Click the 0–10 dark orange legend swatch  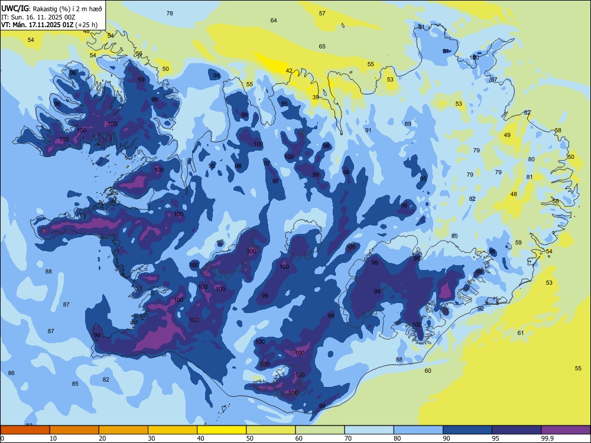25,430
